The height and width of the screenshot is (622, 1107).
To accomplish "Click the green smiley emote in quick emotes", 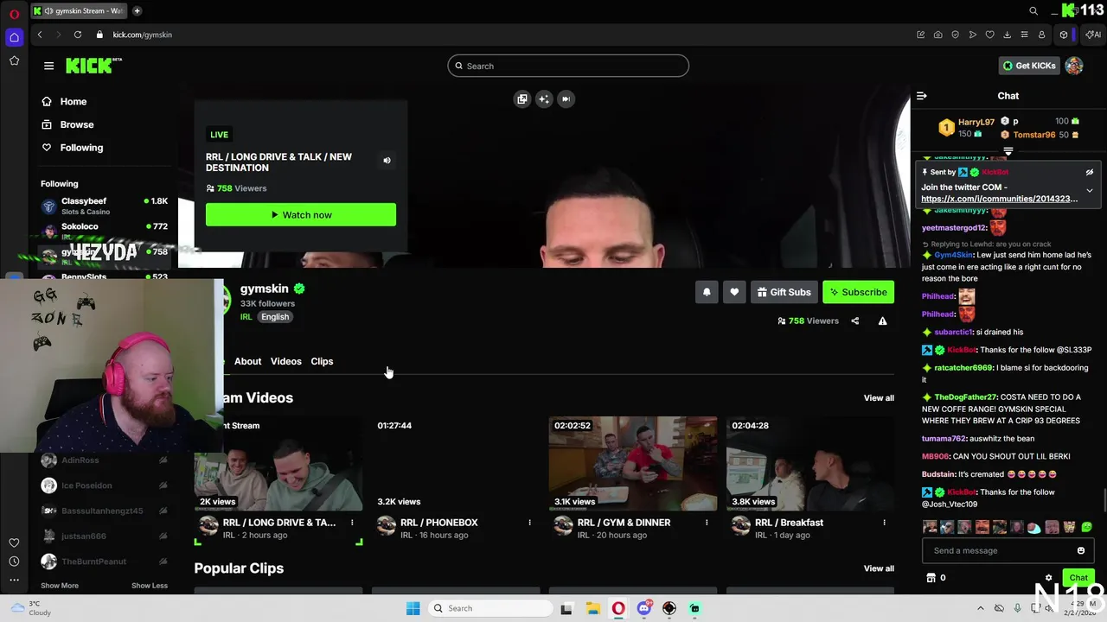I will [x=1087, y=527].
